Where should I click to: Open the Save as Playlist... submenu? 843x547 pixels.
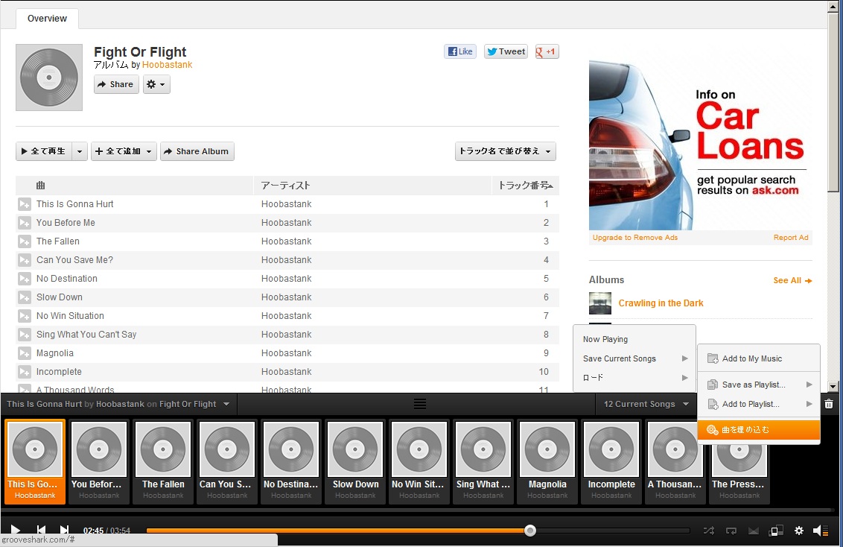tap(759, 385)
